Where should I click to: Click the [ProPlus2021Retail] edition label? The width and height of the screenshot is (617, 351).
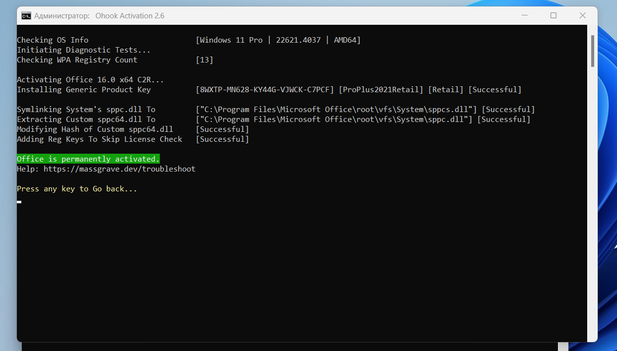pos(381,90)
